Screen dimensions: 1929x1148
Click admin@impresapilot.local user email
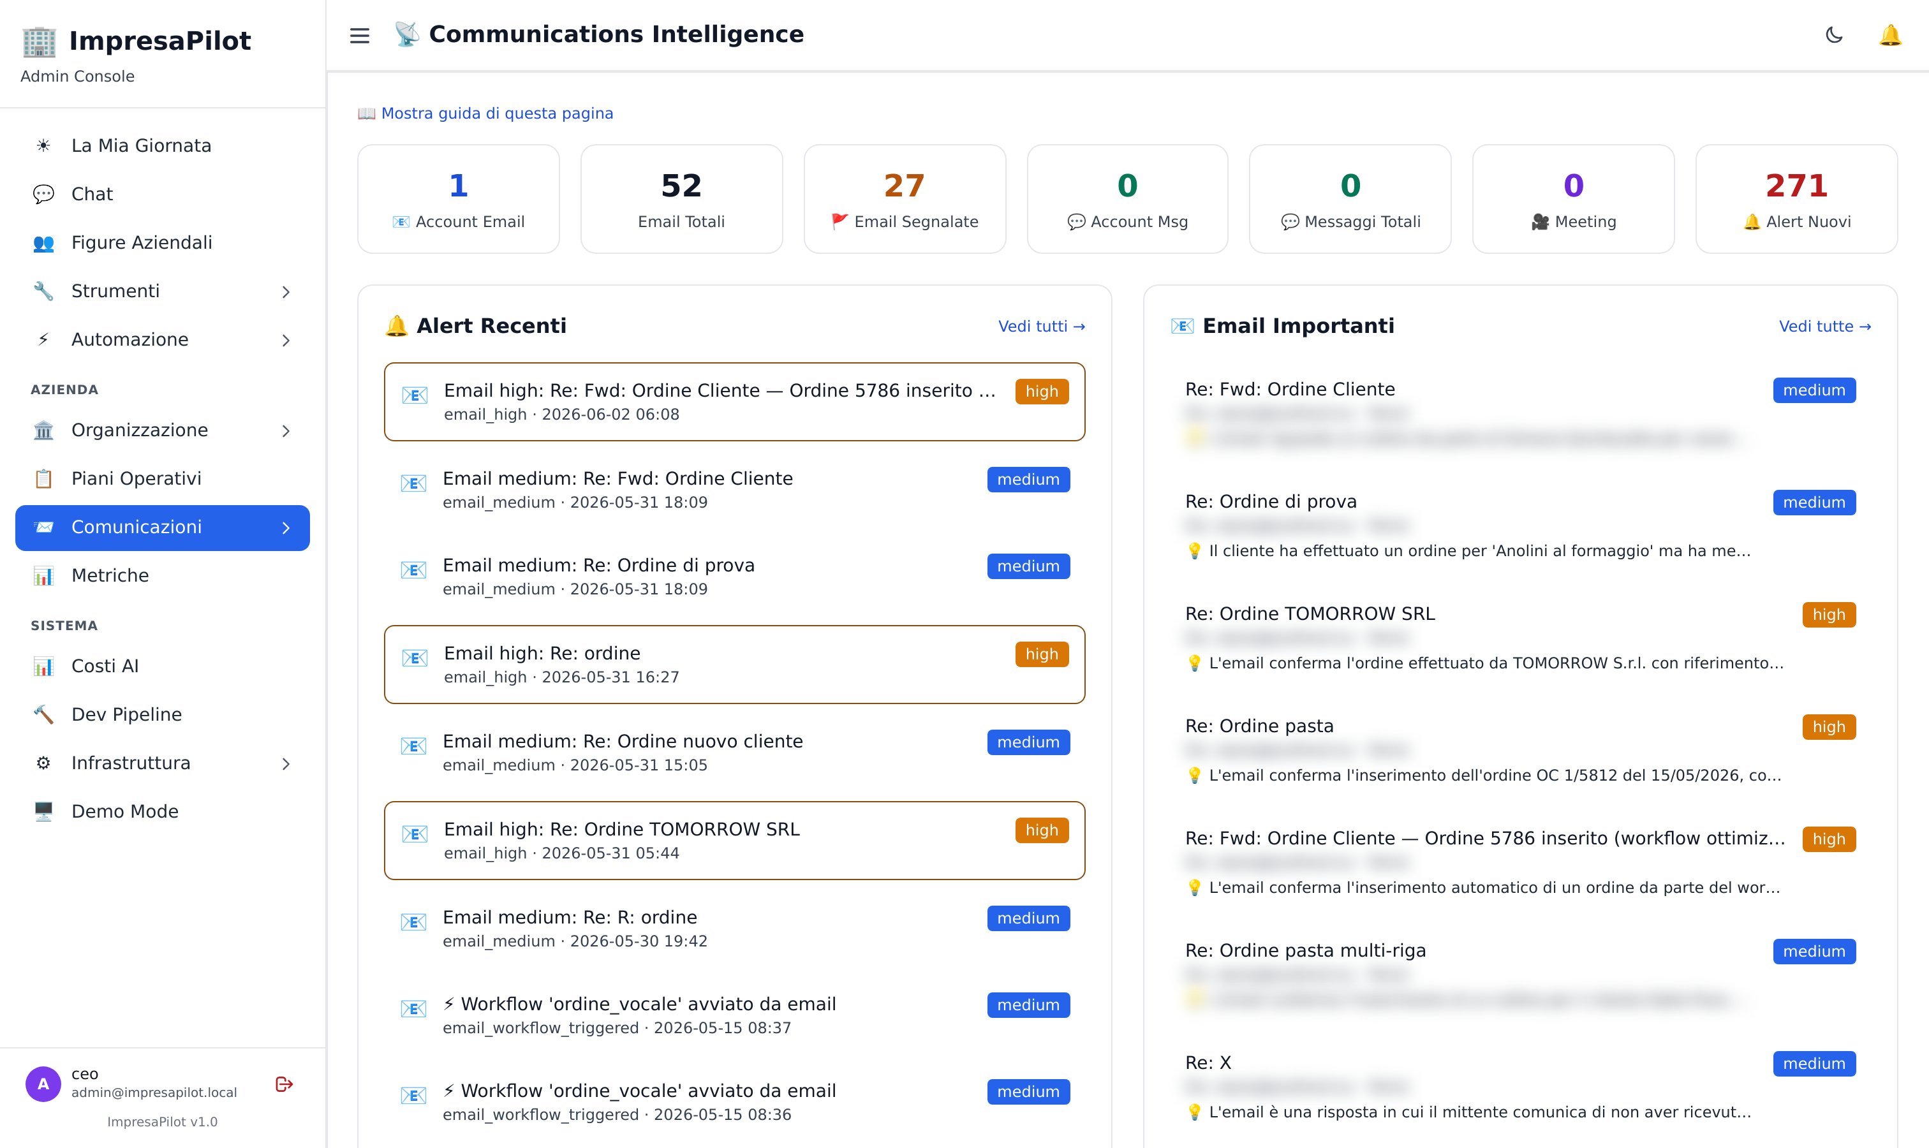154,1093
